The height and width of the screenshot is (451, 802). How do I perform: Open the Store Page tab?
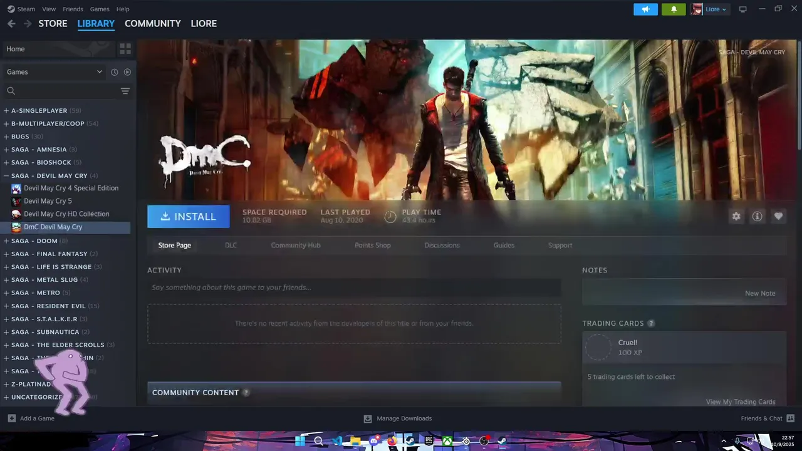click(174, 246)
